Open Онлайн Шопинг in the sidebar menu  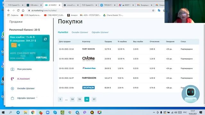pyautogui.click(x=26, y=88)
